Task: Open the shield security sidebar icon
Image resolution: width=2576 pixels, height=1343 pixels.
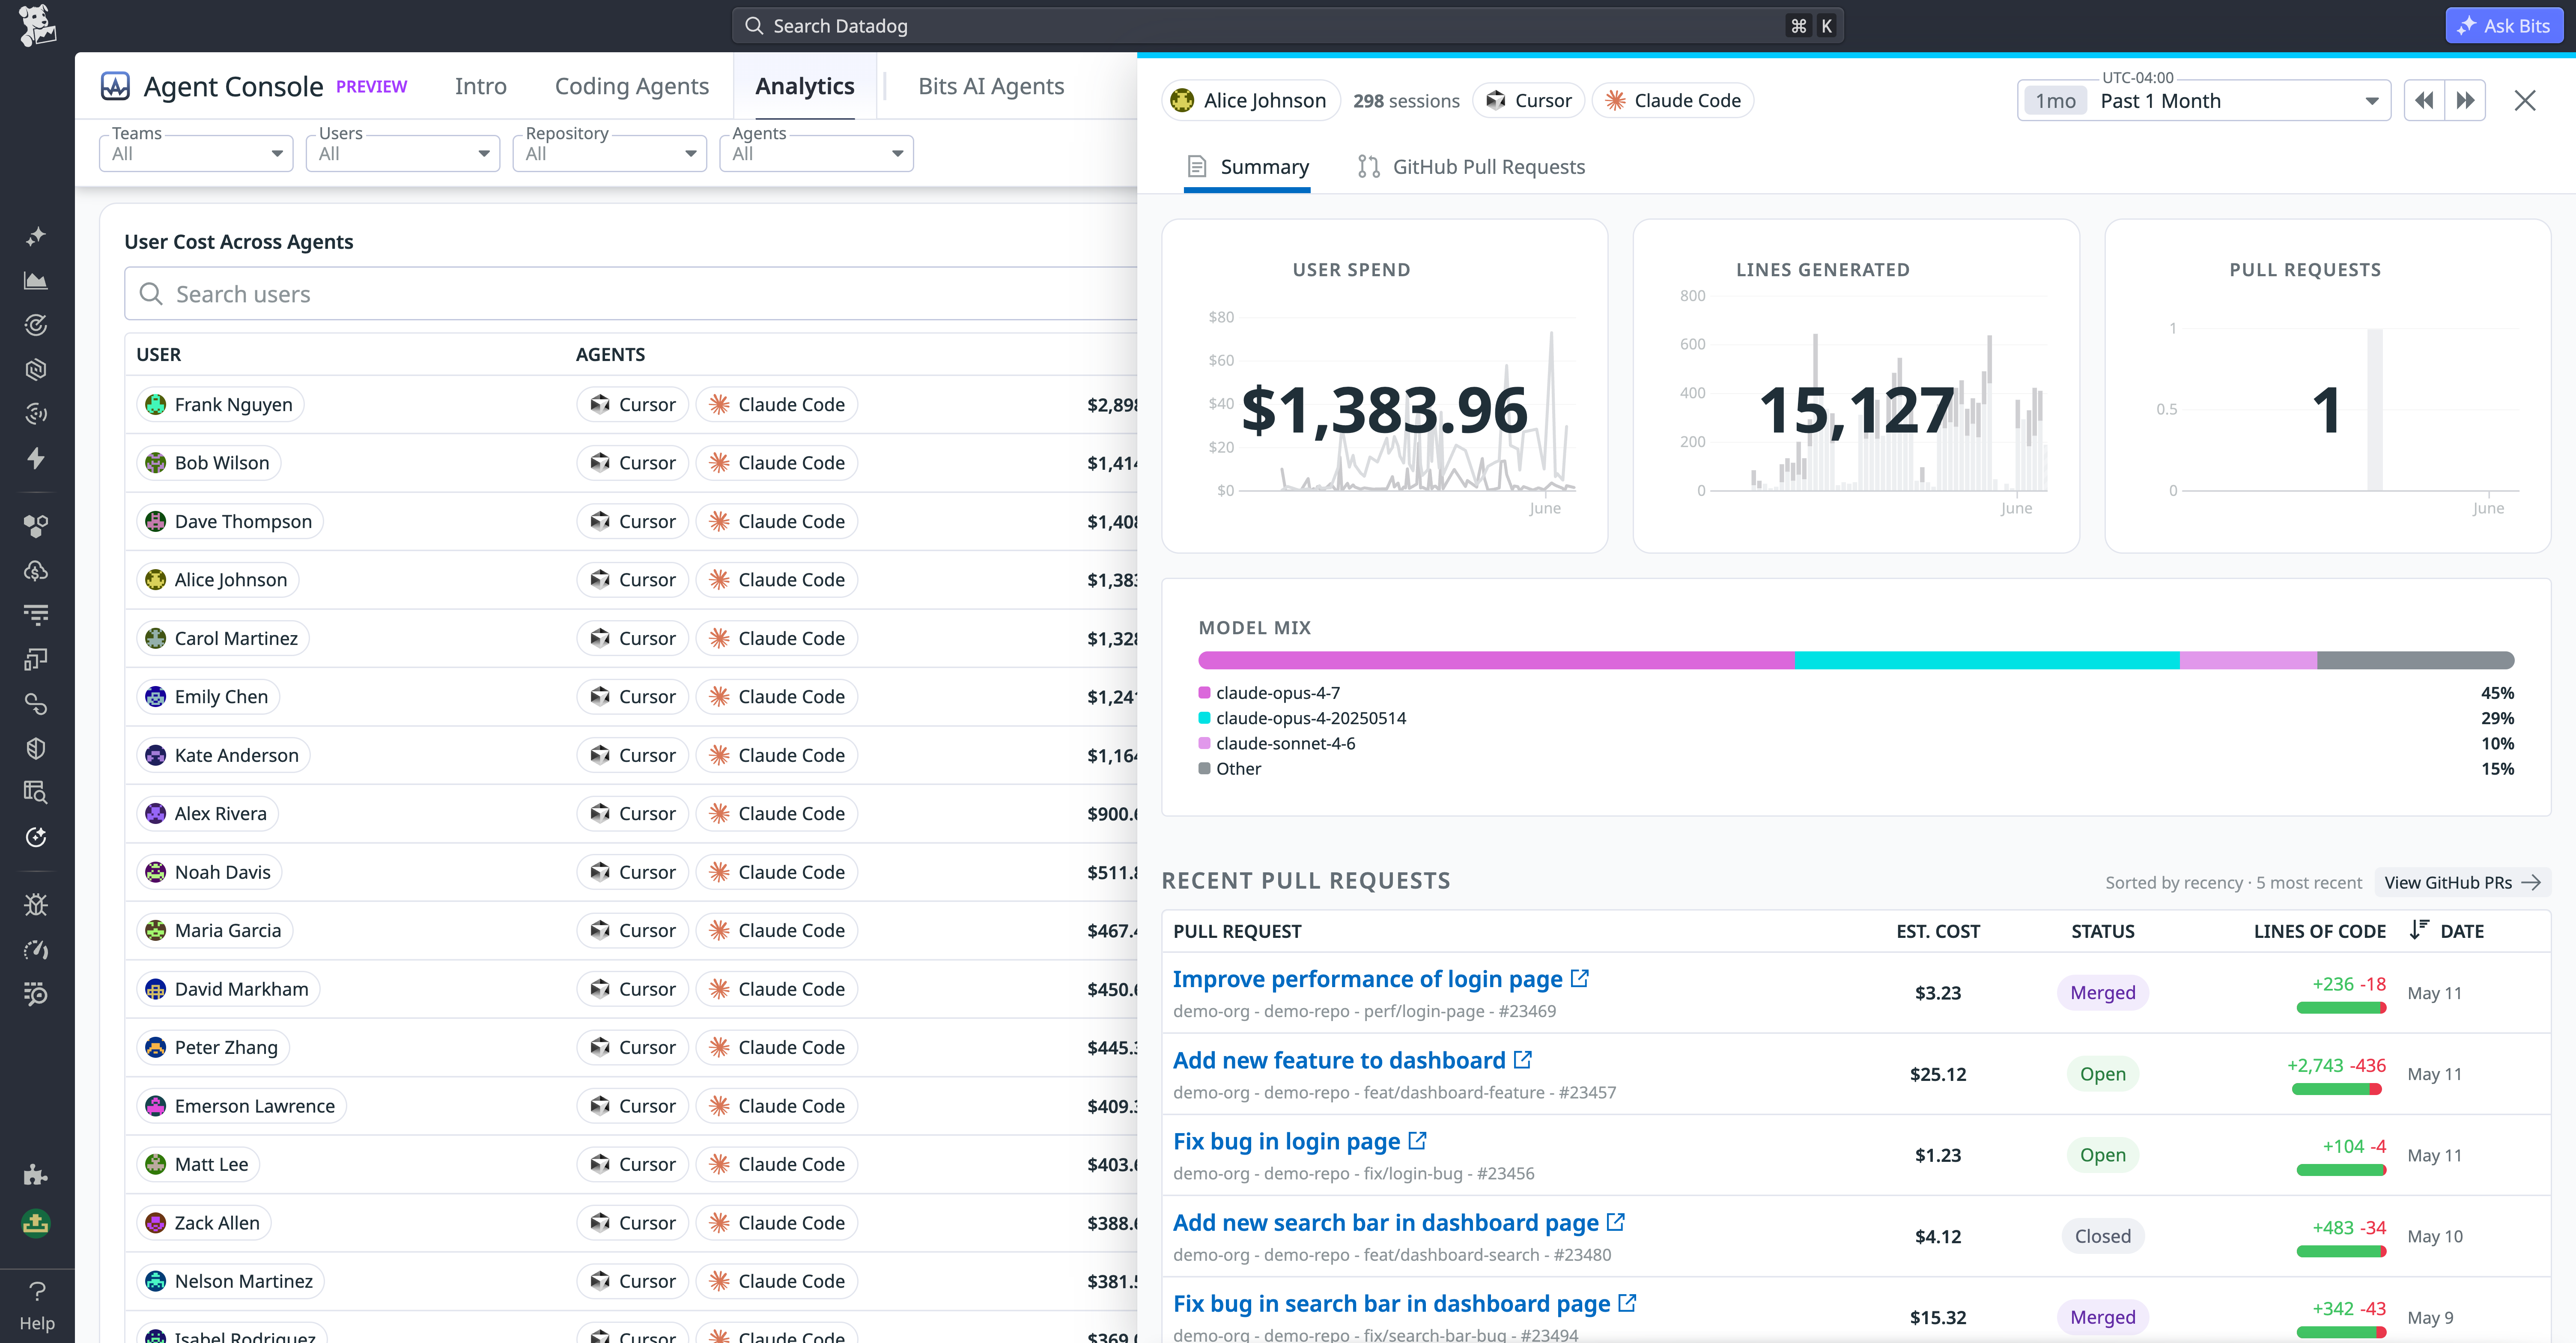Action: tap(36, 748)
